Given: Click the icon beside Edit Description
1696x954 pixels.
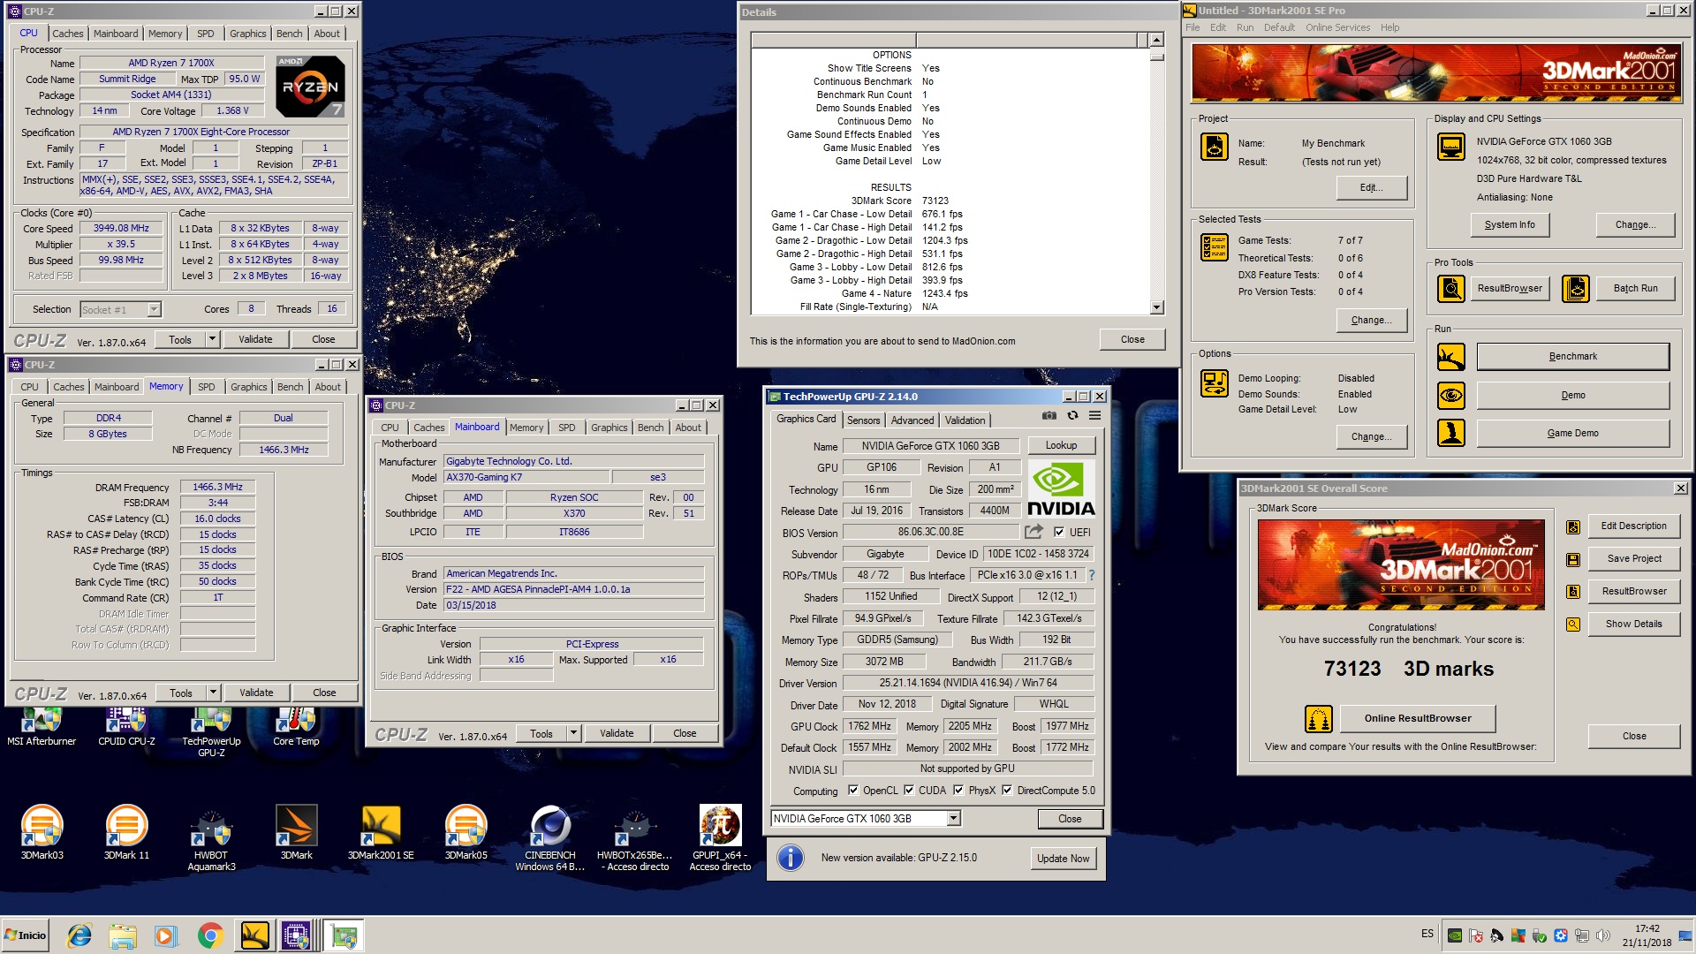Looking at the screenshot, I should pos(1573,527).
